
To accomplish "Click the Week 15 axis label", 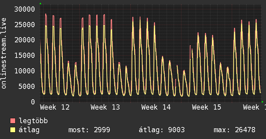I will click(x=207, y=107).
